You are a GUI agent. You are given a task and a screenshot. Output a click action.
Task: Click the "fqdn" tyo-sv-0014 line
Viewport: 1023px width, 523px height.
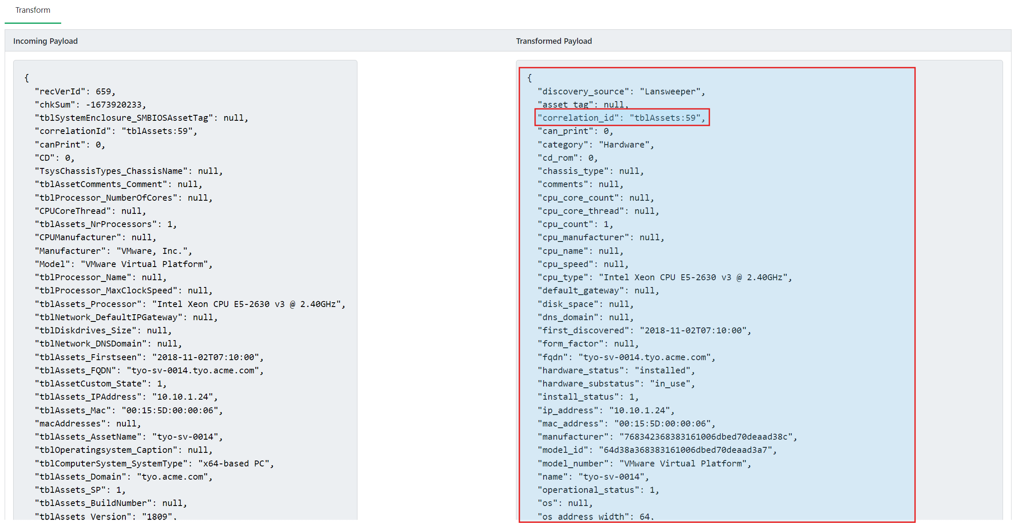pyautogui.click(x=626, y=357)
